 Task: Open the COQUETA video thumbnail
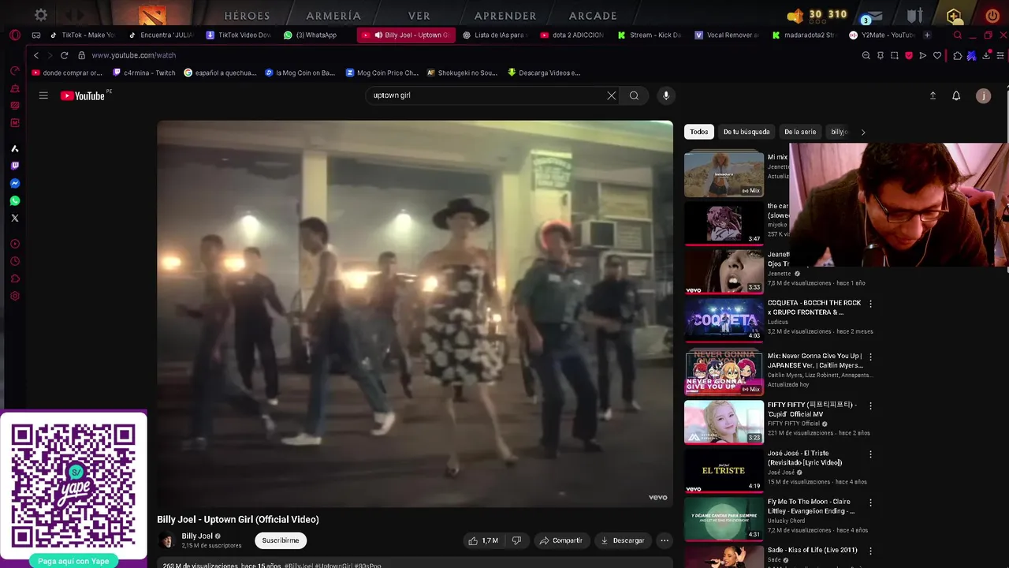point(724,319)
